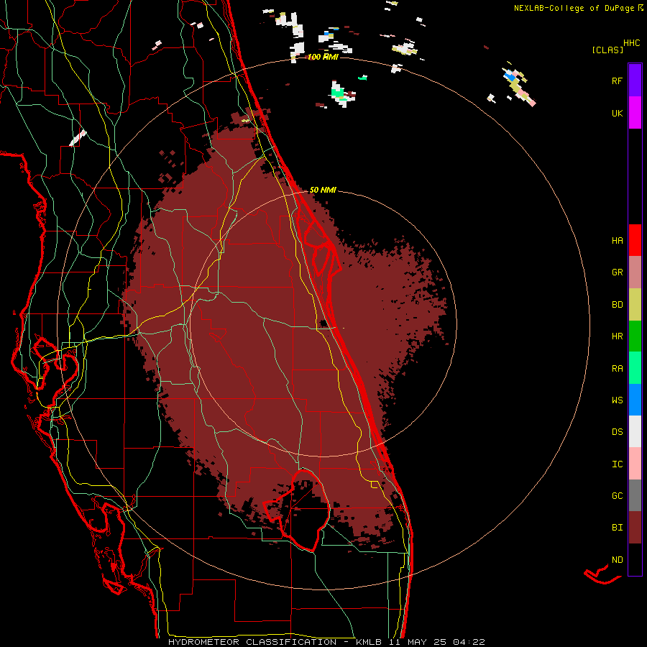Screen dimensions: 647x647
Task: Click the GR legend label
Action: pos(617,272)
